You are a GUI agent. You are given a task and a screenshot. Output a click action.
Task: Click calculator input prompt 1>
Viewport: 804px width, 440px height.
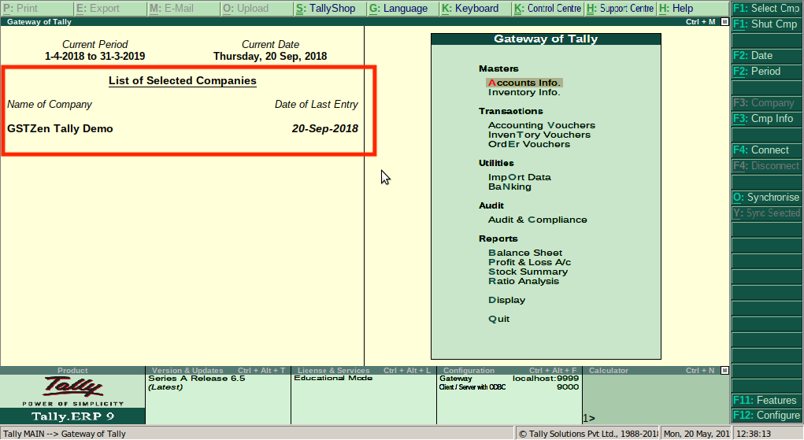tap(589, 419)
